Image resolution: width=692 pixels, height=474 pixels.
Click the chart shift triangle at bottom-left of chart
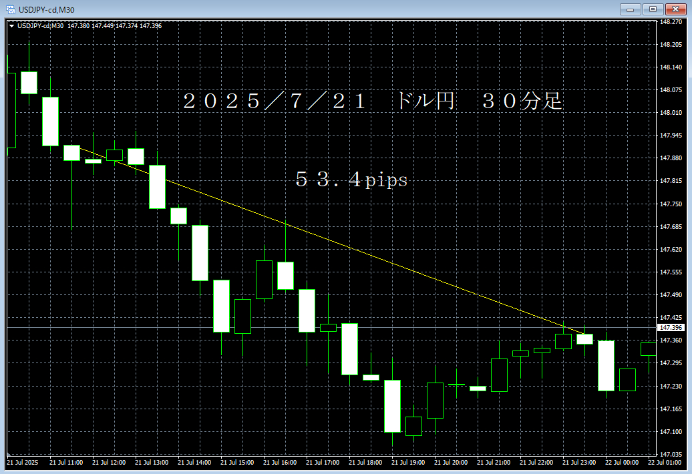(9, 454)
